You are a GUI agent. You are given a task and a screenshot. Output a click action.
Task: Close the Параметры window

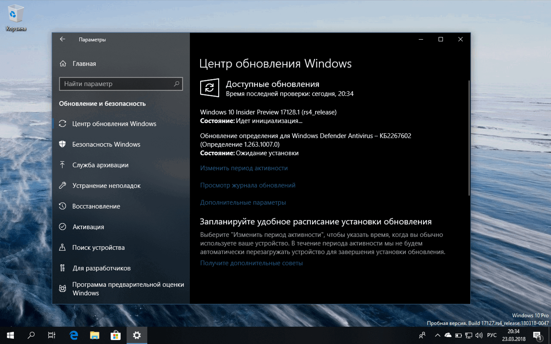tap(460, 39)
